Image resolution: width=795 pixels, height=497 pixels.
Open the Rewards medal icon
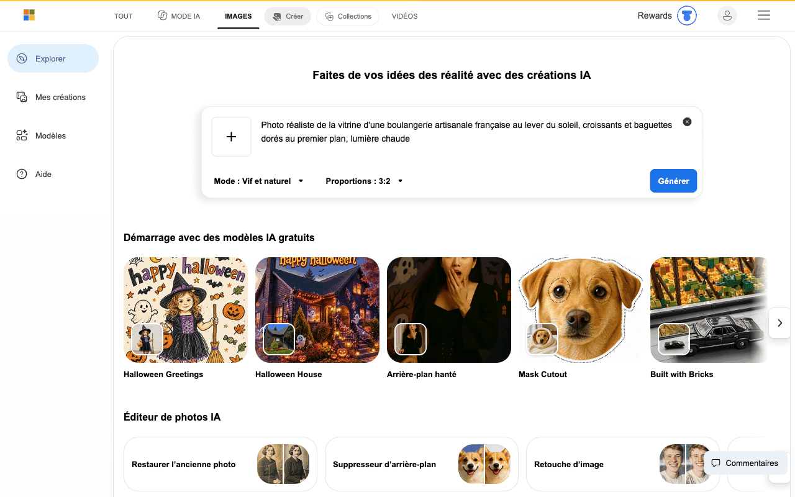coord(687,16)
